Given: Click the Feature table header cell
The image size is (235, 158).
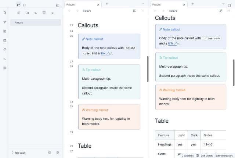Looking at the screenshot, I should coord(165,135).
